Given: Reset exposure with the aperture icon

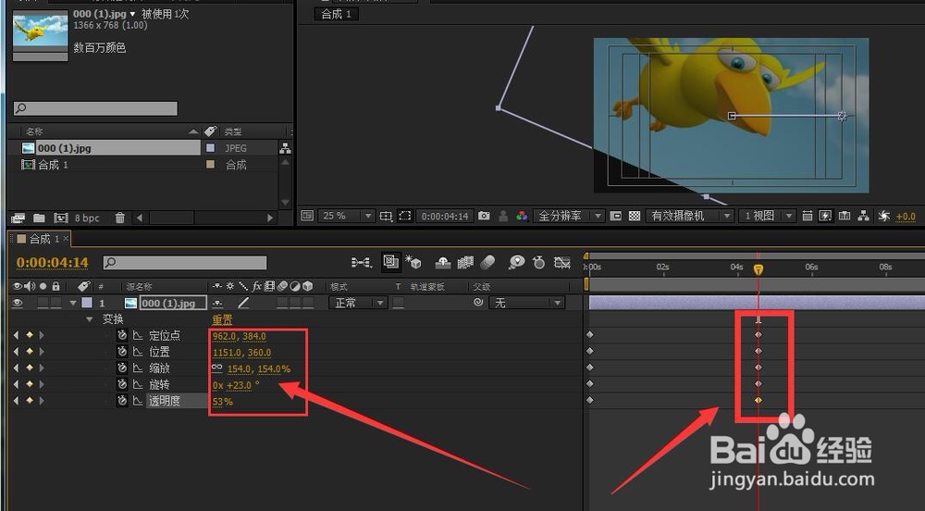Looking at the screenshot, I should [883, 216].
